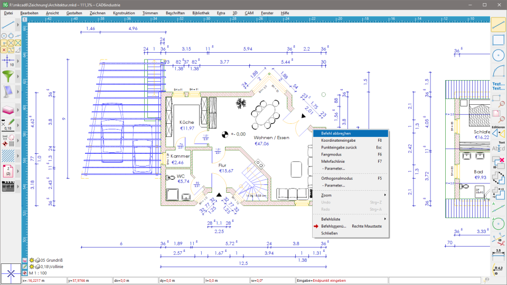Click Parameter... below Mehrfachlinie

(351, 168)
